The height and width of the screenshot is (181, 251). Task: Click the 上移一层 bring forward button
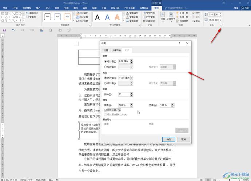(182, 13)
